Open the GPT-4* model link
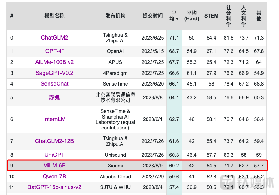The width and height of the screenshot is (279, 195). pyautogui.click(x=54, y=51)
